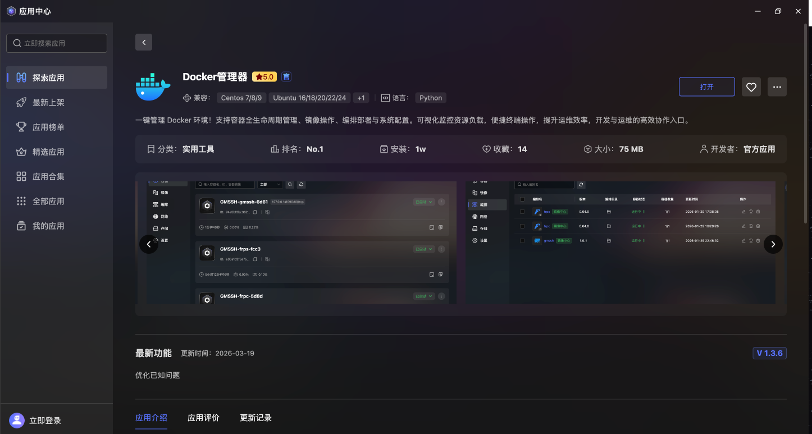Open 应用合集 in the sidebar

point(57,176)
